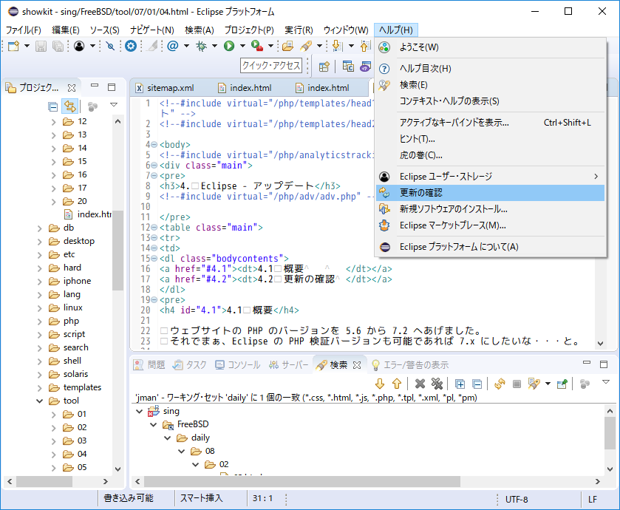620x510 pixels.
Task: Expand the iphone folder
Action: [x=40, y=282]
